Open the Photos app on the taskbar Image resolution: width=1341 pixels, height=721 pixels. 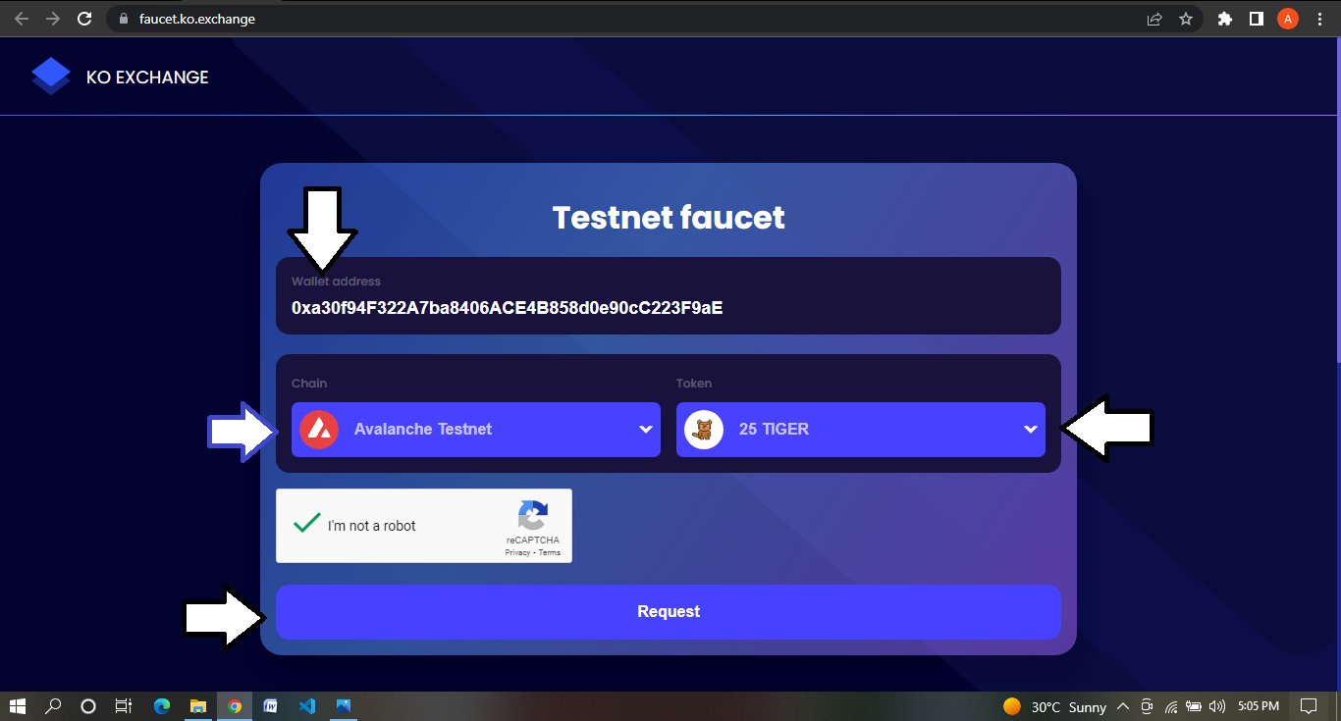(343, 705)
